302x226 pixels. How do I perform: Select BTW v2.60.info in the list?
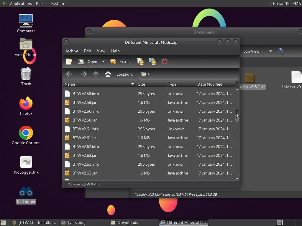[149, 111]
